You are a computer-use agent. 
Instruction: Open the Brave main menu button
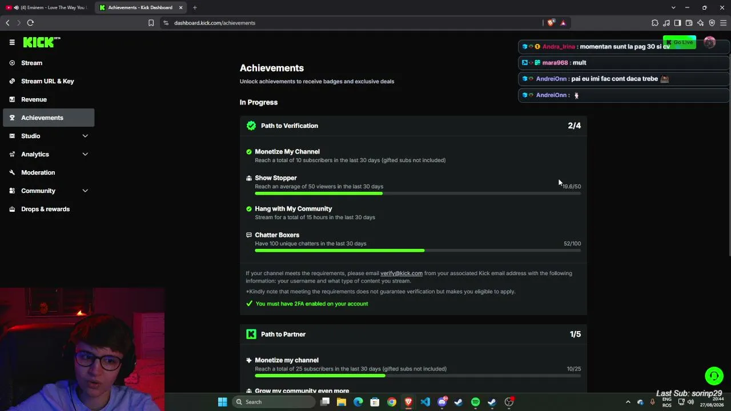(x=723, y=23)
